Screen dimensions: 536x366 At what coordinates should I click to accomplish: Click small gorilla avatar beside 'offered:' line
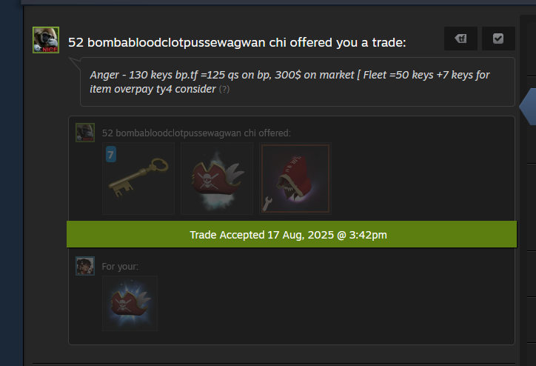pos(85,133)
